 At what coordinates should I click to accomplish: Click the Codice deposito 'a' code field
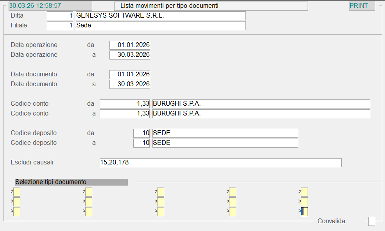(x=141, y=143)
